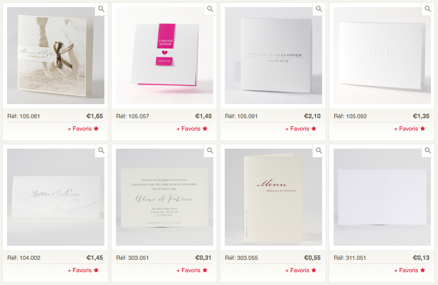438x285 pixels.
Task: Click Favoris link under Réf 303.051
Action: 192,270
